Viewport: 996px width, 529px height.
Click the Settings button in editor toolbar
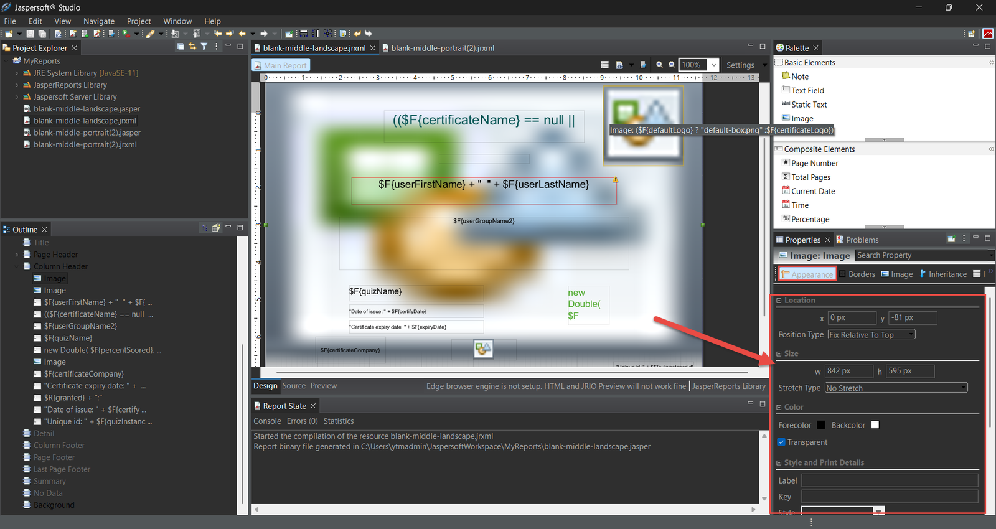pyautogui.click(x=740, y=65)
